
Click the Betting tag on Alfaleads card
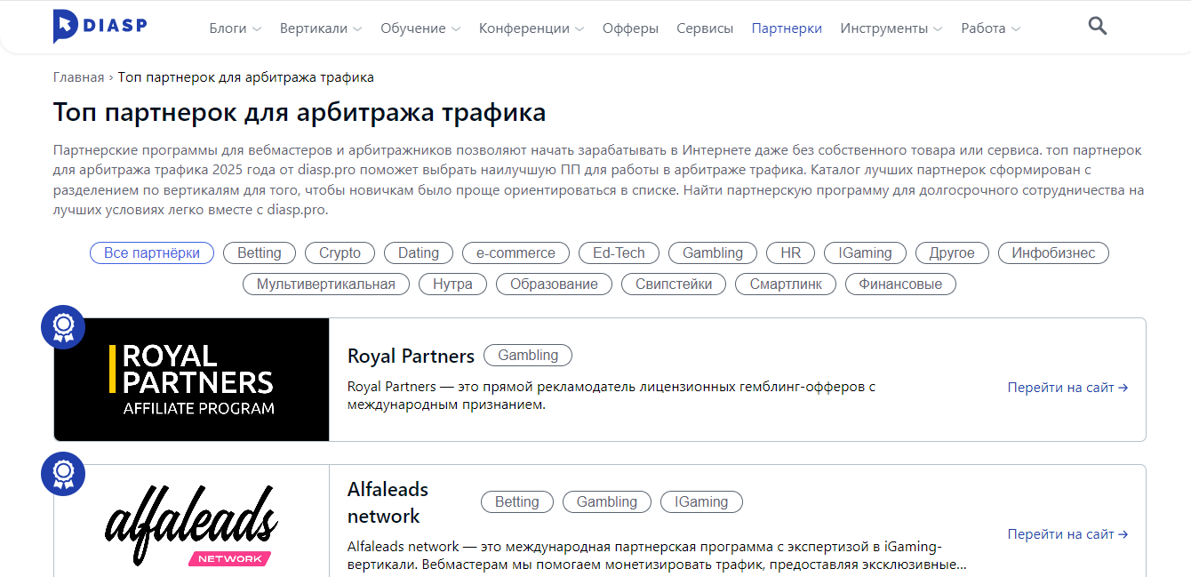coord(517,502)
